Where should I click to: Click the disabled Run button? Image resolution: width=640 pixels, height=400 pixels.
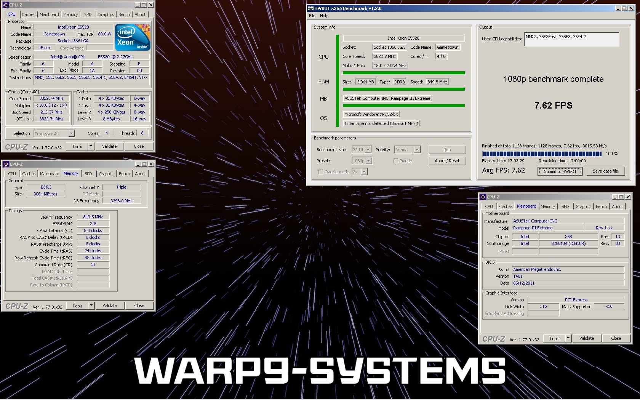tap(447, 150)
